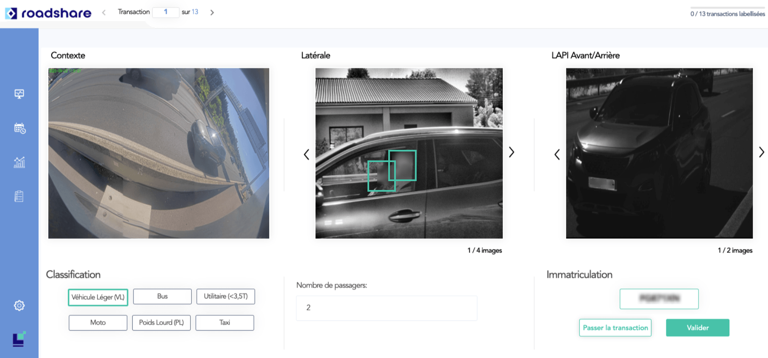This screenshot has width=768, height=358.
Task: Click the 'sur 13' transaction total
Action: pyautogui.click(x=190, y=12)
